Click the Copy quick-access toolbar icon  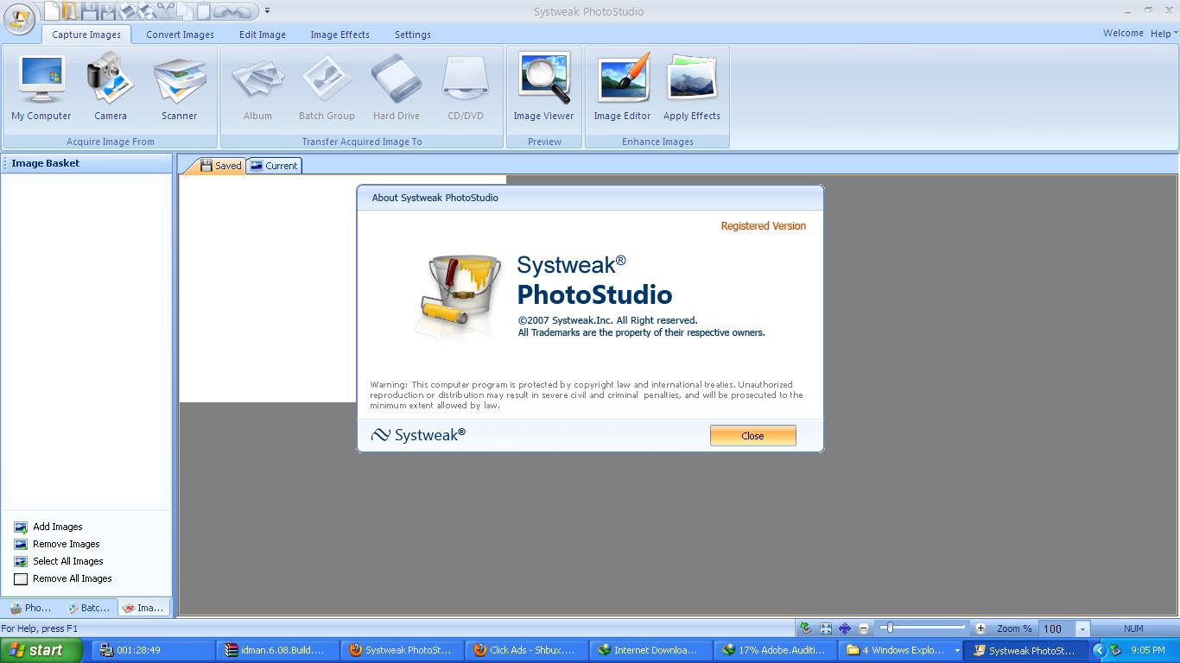pyautogui.click(x=184, y=10)
